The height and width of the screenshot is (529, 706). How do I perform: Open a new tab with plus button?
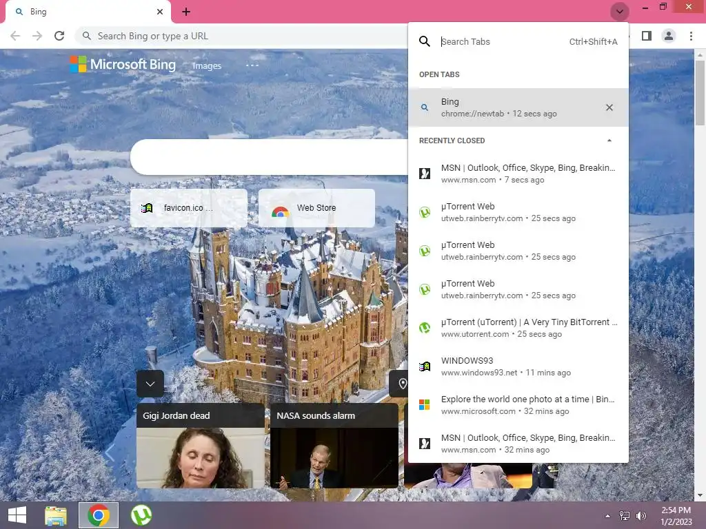coord(186,12)
